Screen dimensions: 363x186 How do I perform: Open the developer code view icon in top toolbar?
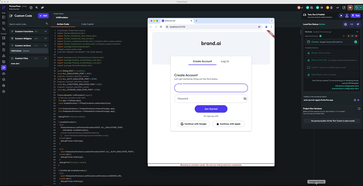tap(338, 8)
